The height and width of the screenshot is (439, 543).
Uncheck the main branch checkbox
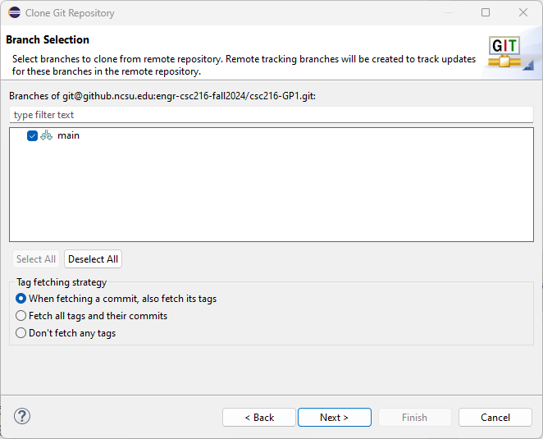click(32, 136)
